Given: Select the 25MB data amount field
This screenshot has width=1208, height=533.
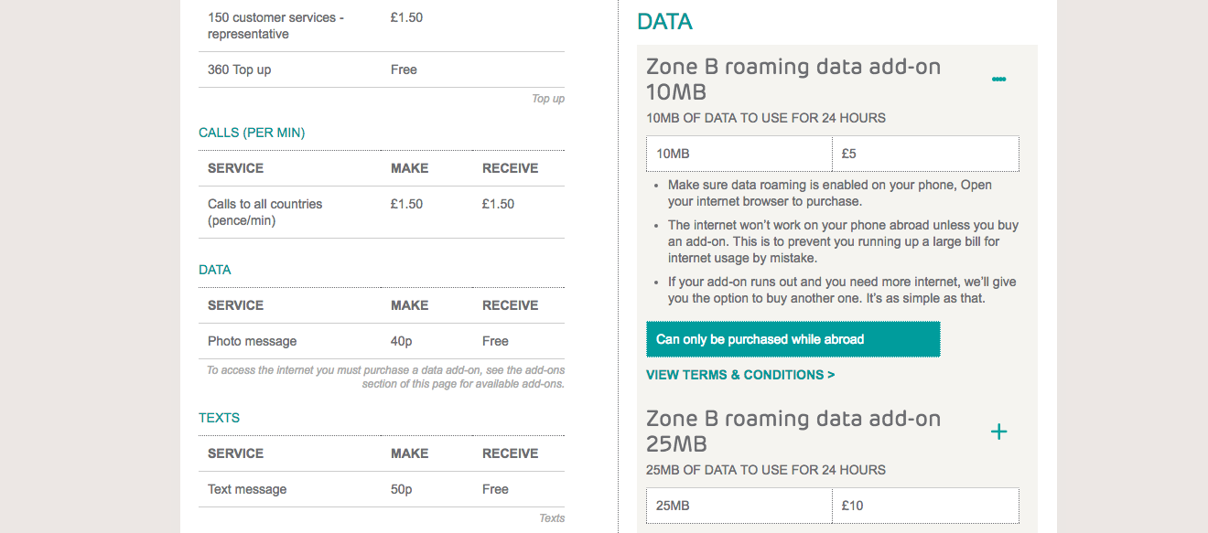Looking at the screenshot, I should [x=739, y=505].
